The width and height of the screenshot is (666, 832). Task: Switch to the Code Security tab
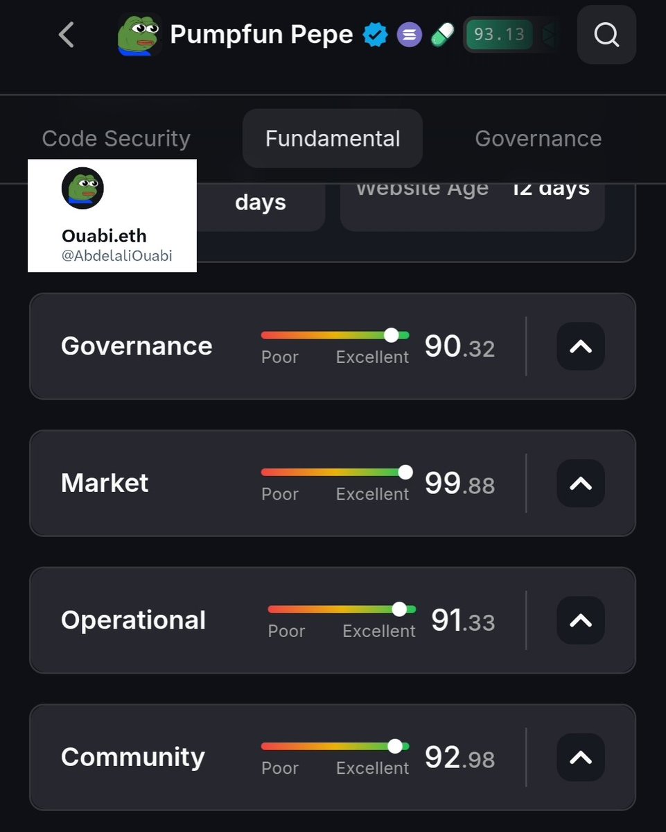click(116, 139)
